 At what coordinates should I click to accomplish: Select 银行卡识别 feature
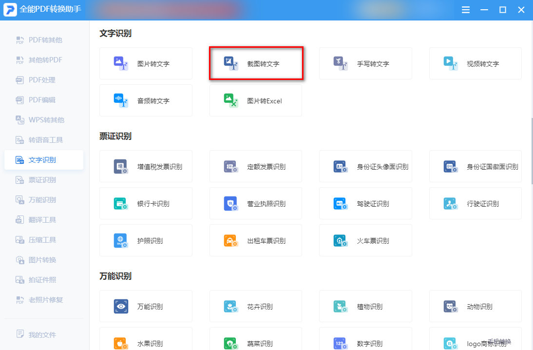[146, 203]
